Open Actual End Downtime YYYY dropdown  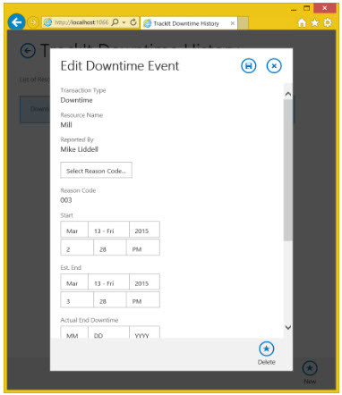(144, 332)
